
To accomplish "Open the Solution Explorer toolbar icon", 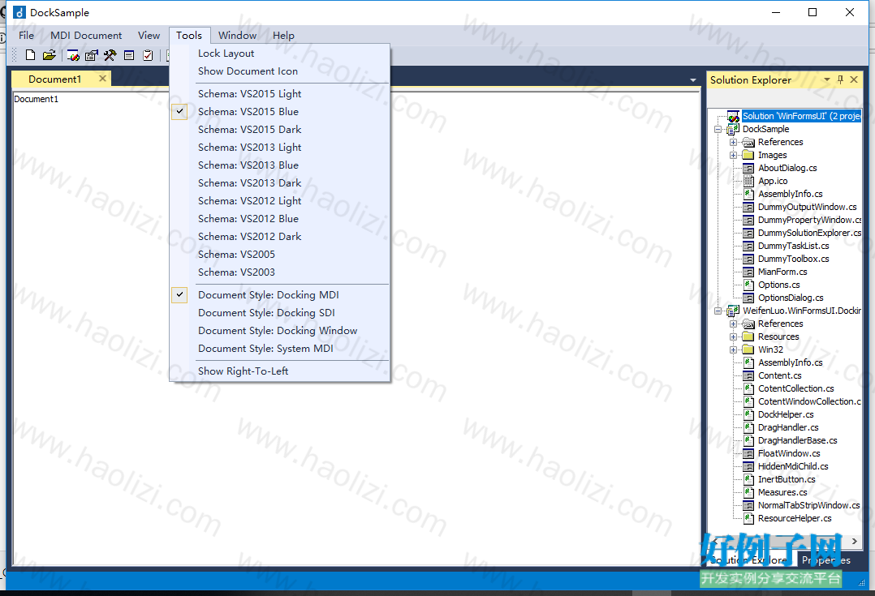I will 73,54.
